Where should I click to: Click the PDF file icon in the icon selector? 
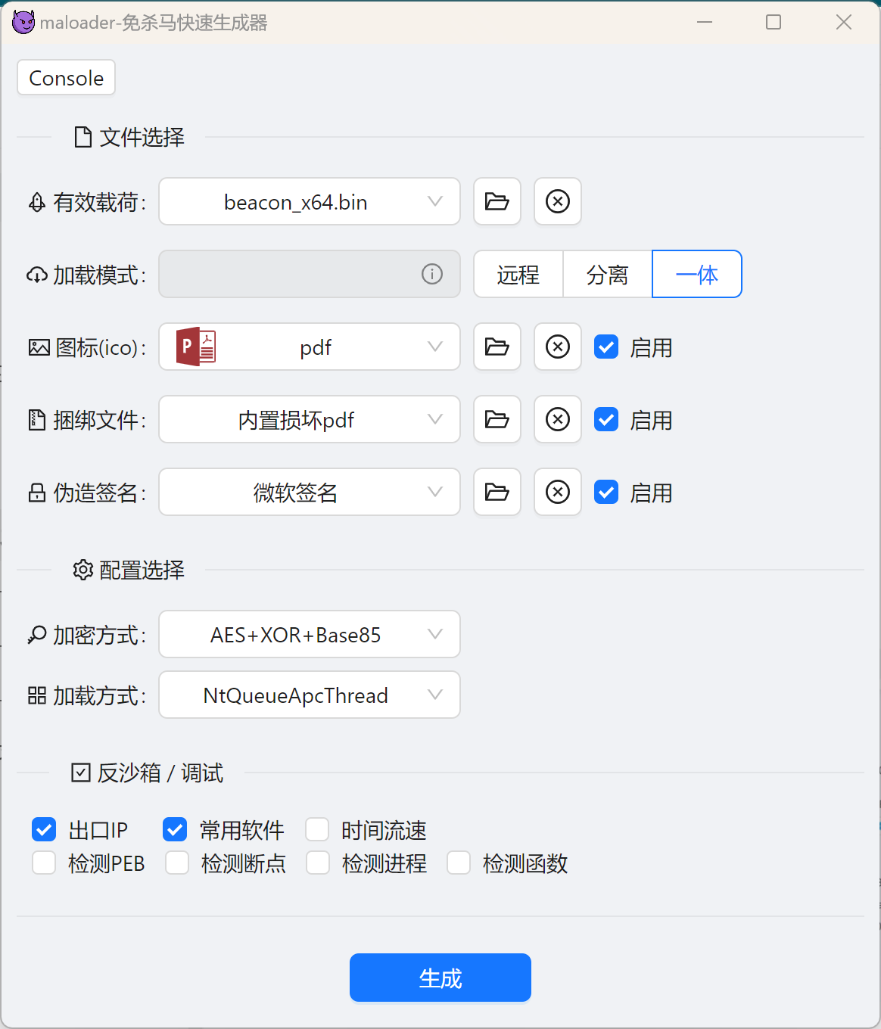pos(196,346)
